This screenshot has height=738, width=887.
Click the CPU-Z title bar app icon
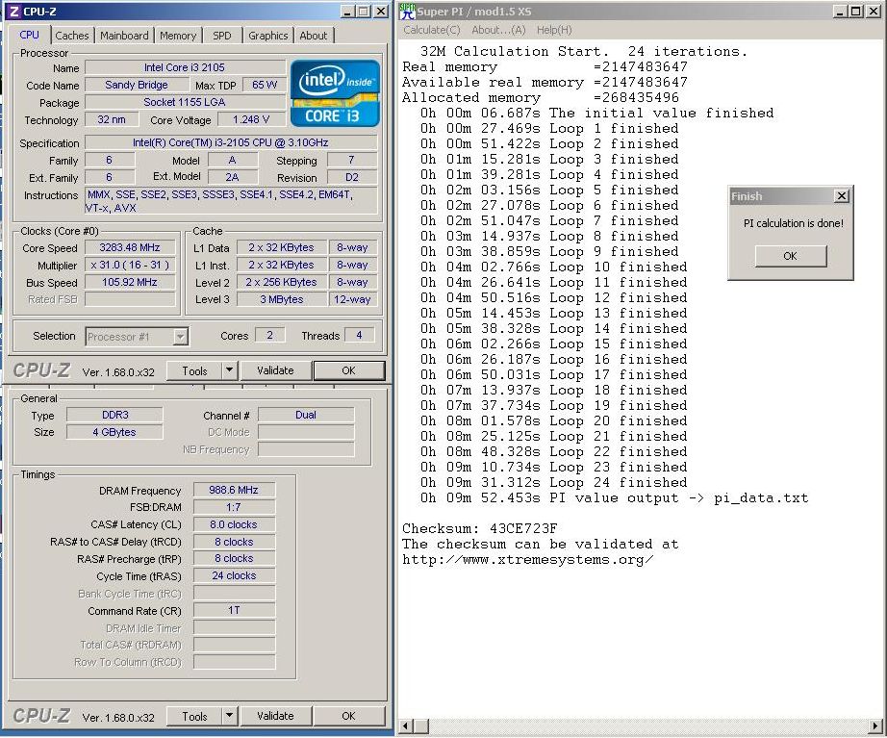14,12
